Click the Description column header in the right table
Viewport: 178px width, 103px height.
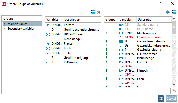click(154, 20)
